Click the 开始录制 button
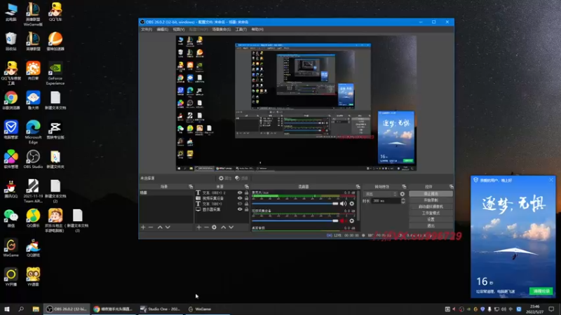Screen dimensions: 561x315 pos(431,200)
